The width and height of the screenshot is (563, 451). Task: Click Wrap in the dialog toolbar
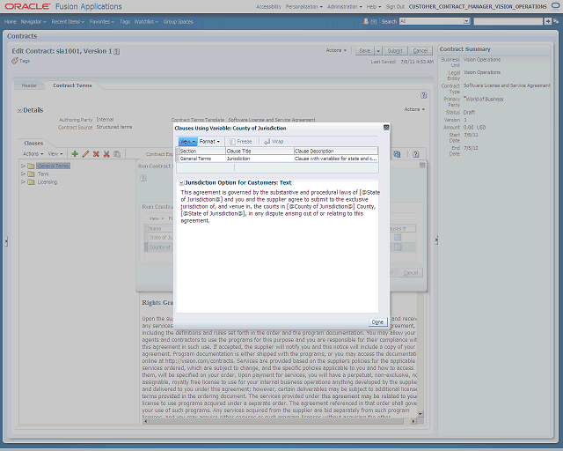pyautogui.click(x=274, y=142)
